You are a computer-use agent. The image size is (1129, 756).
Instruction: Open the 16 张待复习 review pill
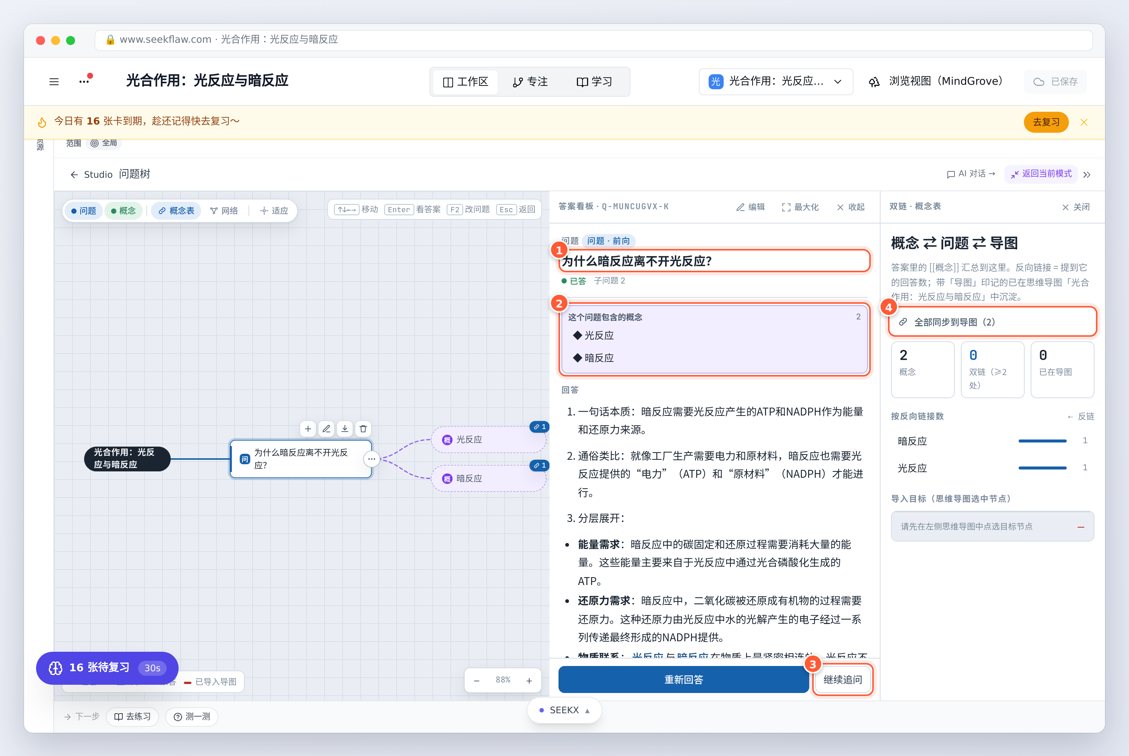107,668
